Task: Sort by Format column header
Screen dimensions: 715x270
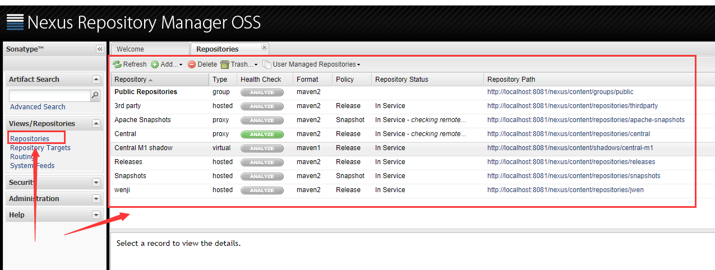Action: 313,80
